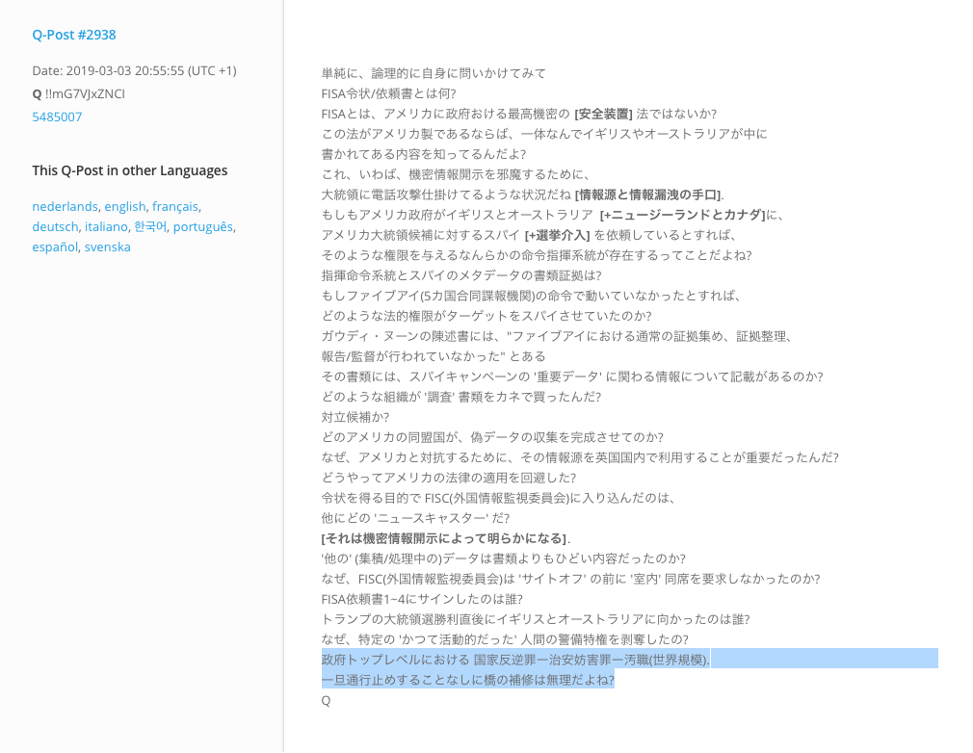Click the line starting どのような組織が '調査'

461,397
